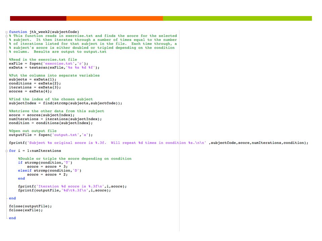Click the line 'score = score * 3;'
Image resolution: width=322 pixels, height=241 pixels.
47,167
